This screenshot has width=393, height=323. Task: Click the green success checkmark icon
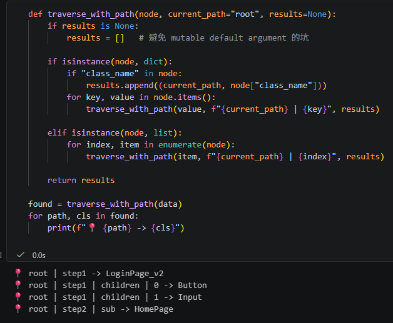20,255
